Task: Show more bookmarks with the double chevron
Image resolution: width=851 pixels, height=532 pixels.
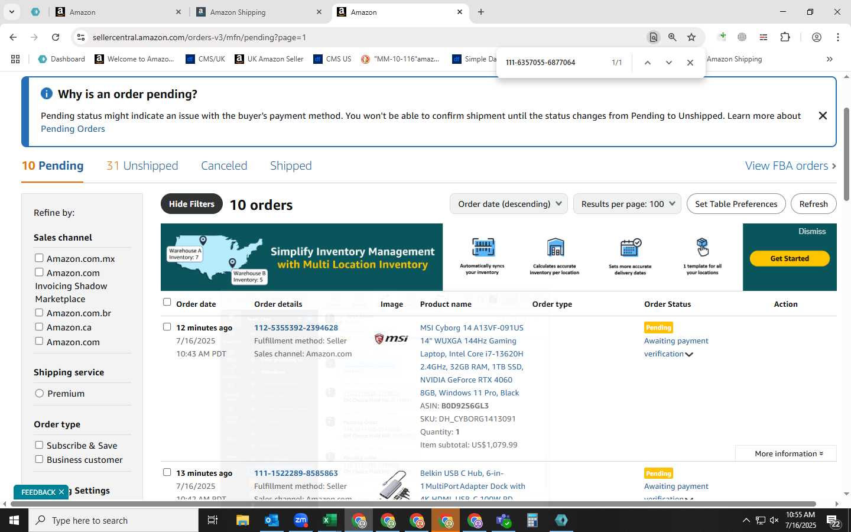Action: pos(829,59)
